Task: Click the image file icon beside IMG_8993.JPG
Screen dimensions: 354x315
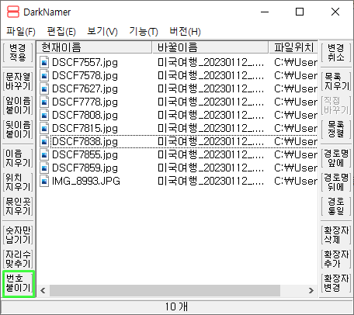Action: click(44, 181)
